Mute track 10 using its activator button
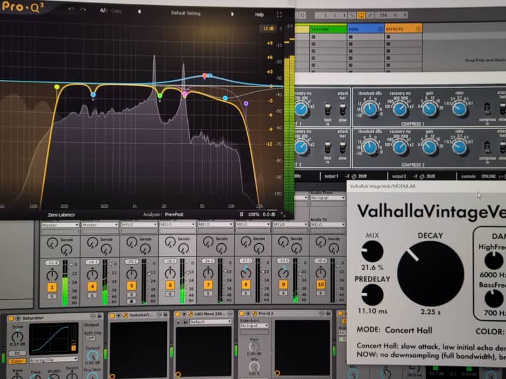Screen dimensions: 506x379 point(321,284)
